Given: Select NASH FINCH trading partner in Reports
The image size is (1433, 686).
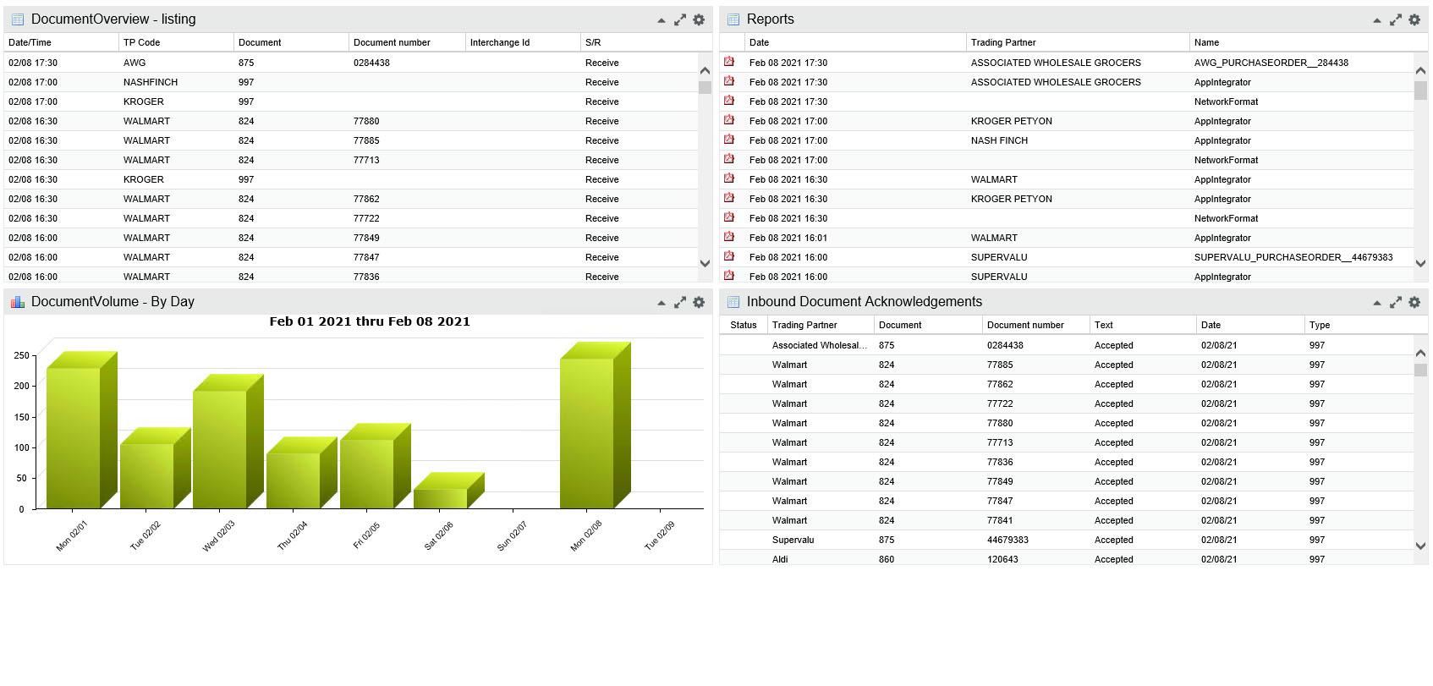Looking at the screenshot, I should tap(999, 140).
